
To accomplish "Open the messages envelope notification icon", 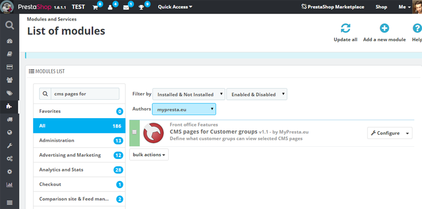I will tap(126, 7).
